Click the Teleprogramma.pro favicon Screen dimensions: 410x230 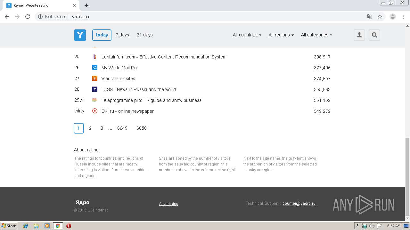pos(94,100)
